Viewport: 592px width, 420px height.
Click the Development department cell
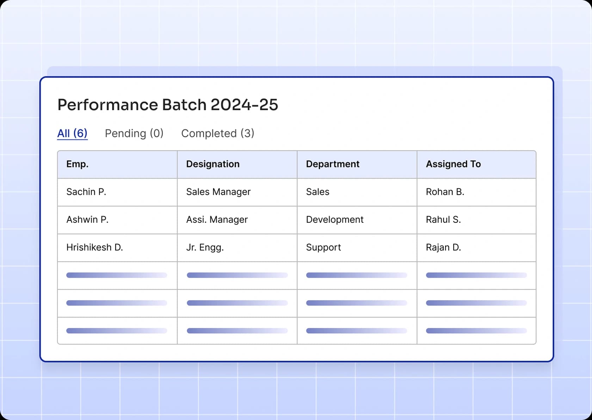point(335,220)
